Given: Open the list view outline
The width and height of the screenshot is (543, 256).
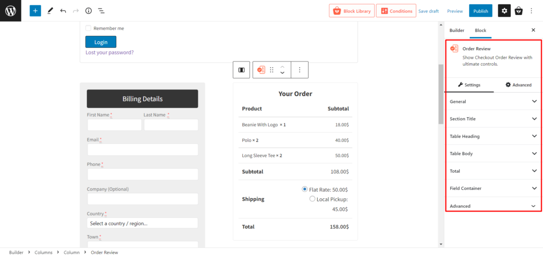Looking at the screenshot, I should pos(101,11).
